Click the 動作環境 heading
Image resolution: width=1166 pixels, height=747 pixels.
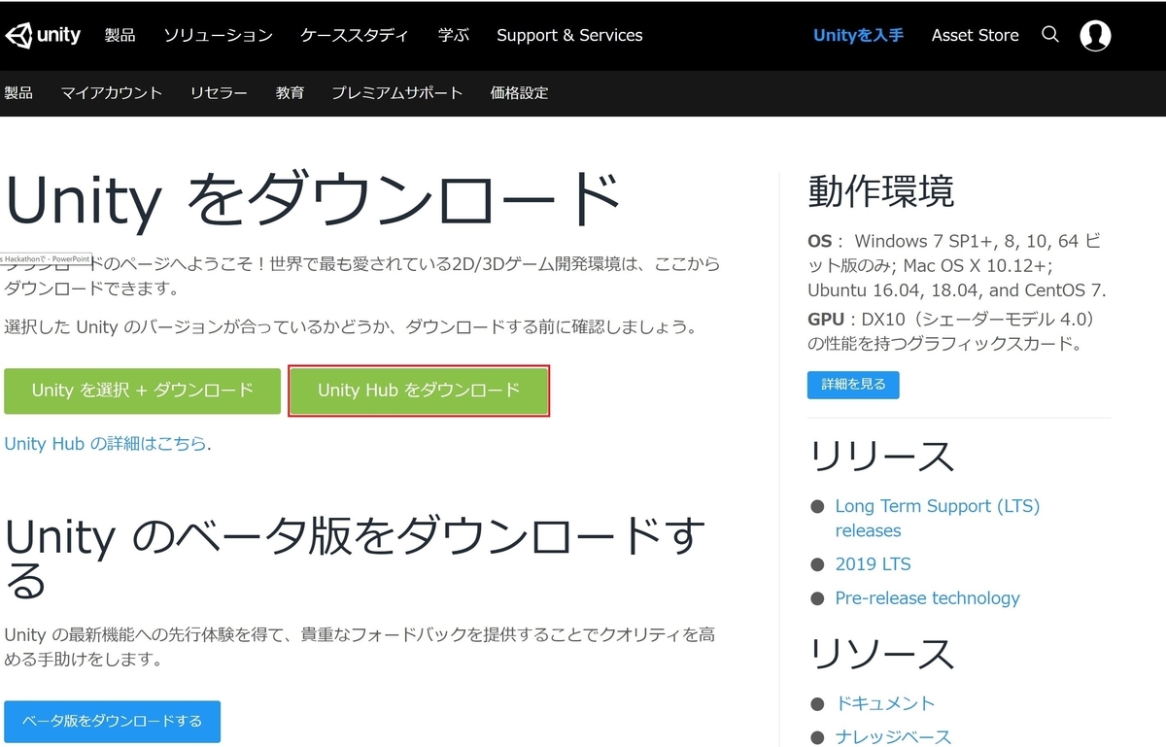tap(880, 192)
